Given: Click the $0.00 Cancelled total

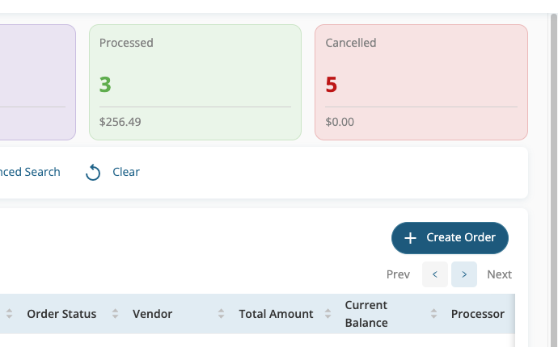Looking at the screenshot, I should pos(340,122).
